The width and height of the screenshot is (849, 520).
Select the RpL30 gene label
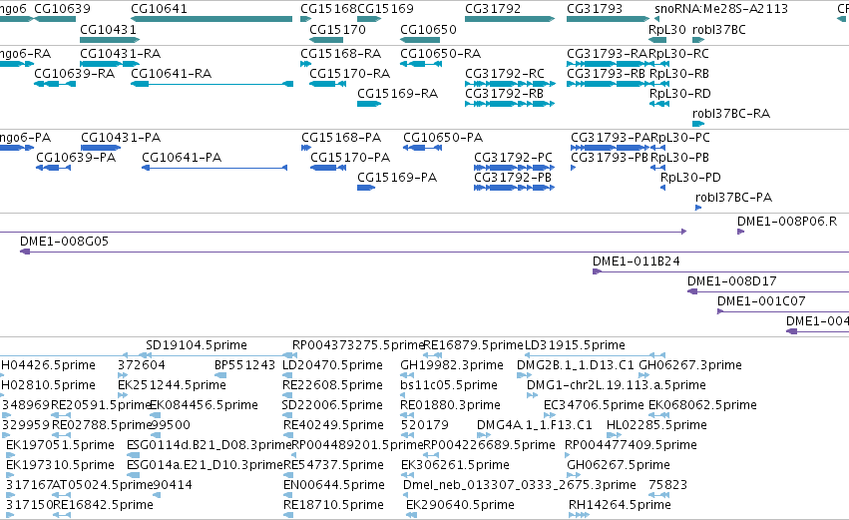[x=667, y=29]
